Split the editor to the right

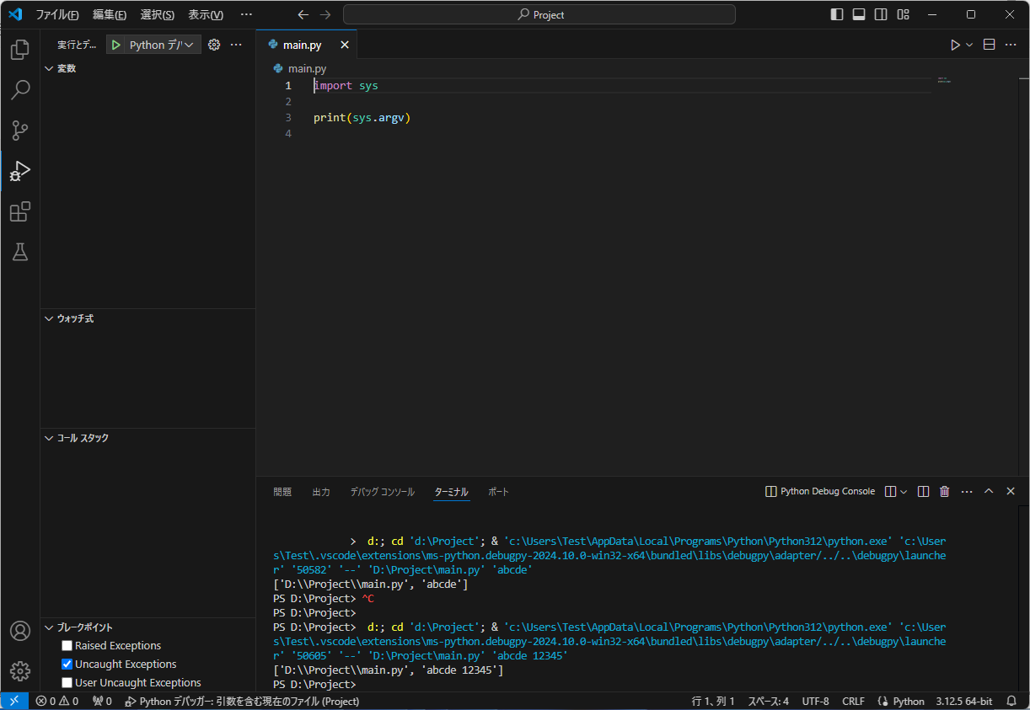tap(990, 45)
